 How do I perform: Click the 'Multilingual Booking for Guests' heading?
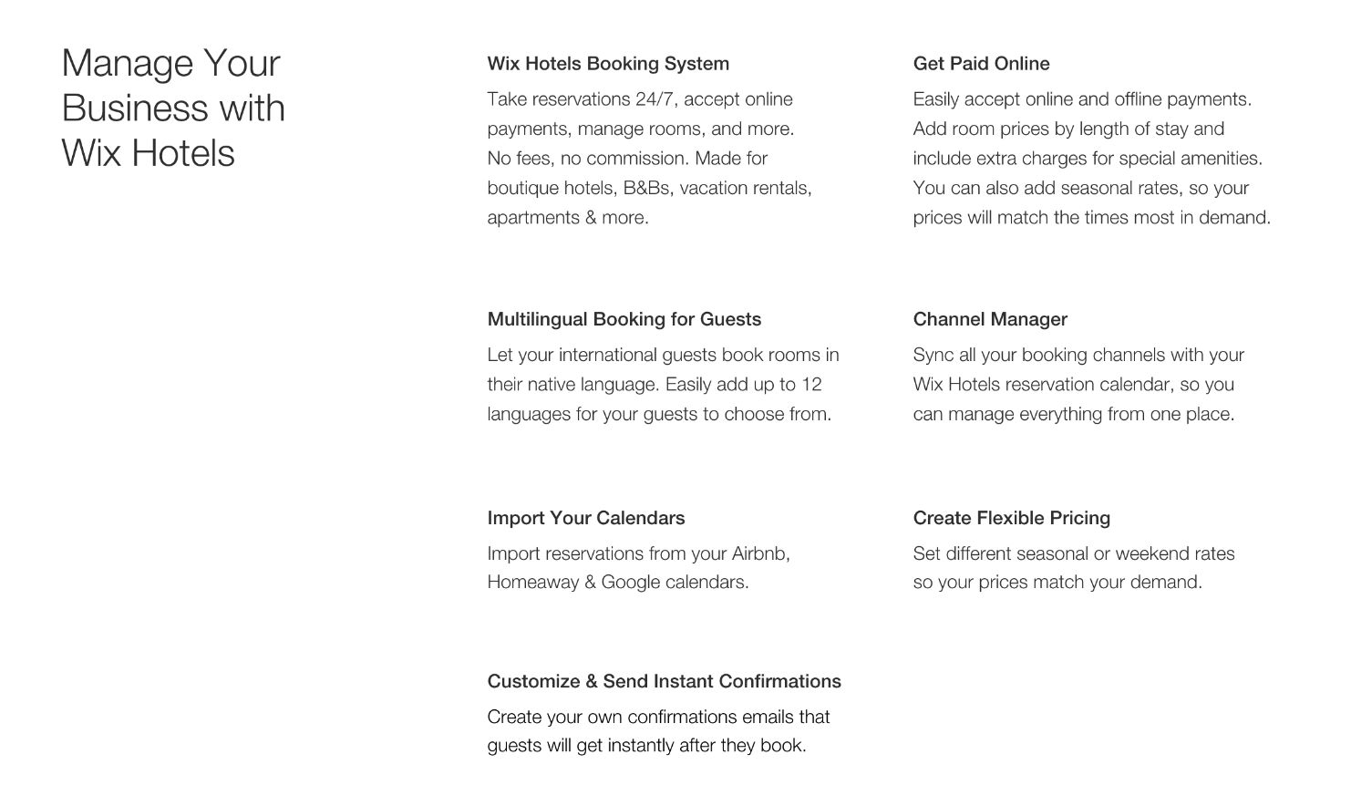pos(624,319)
